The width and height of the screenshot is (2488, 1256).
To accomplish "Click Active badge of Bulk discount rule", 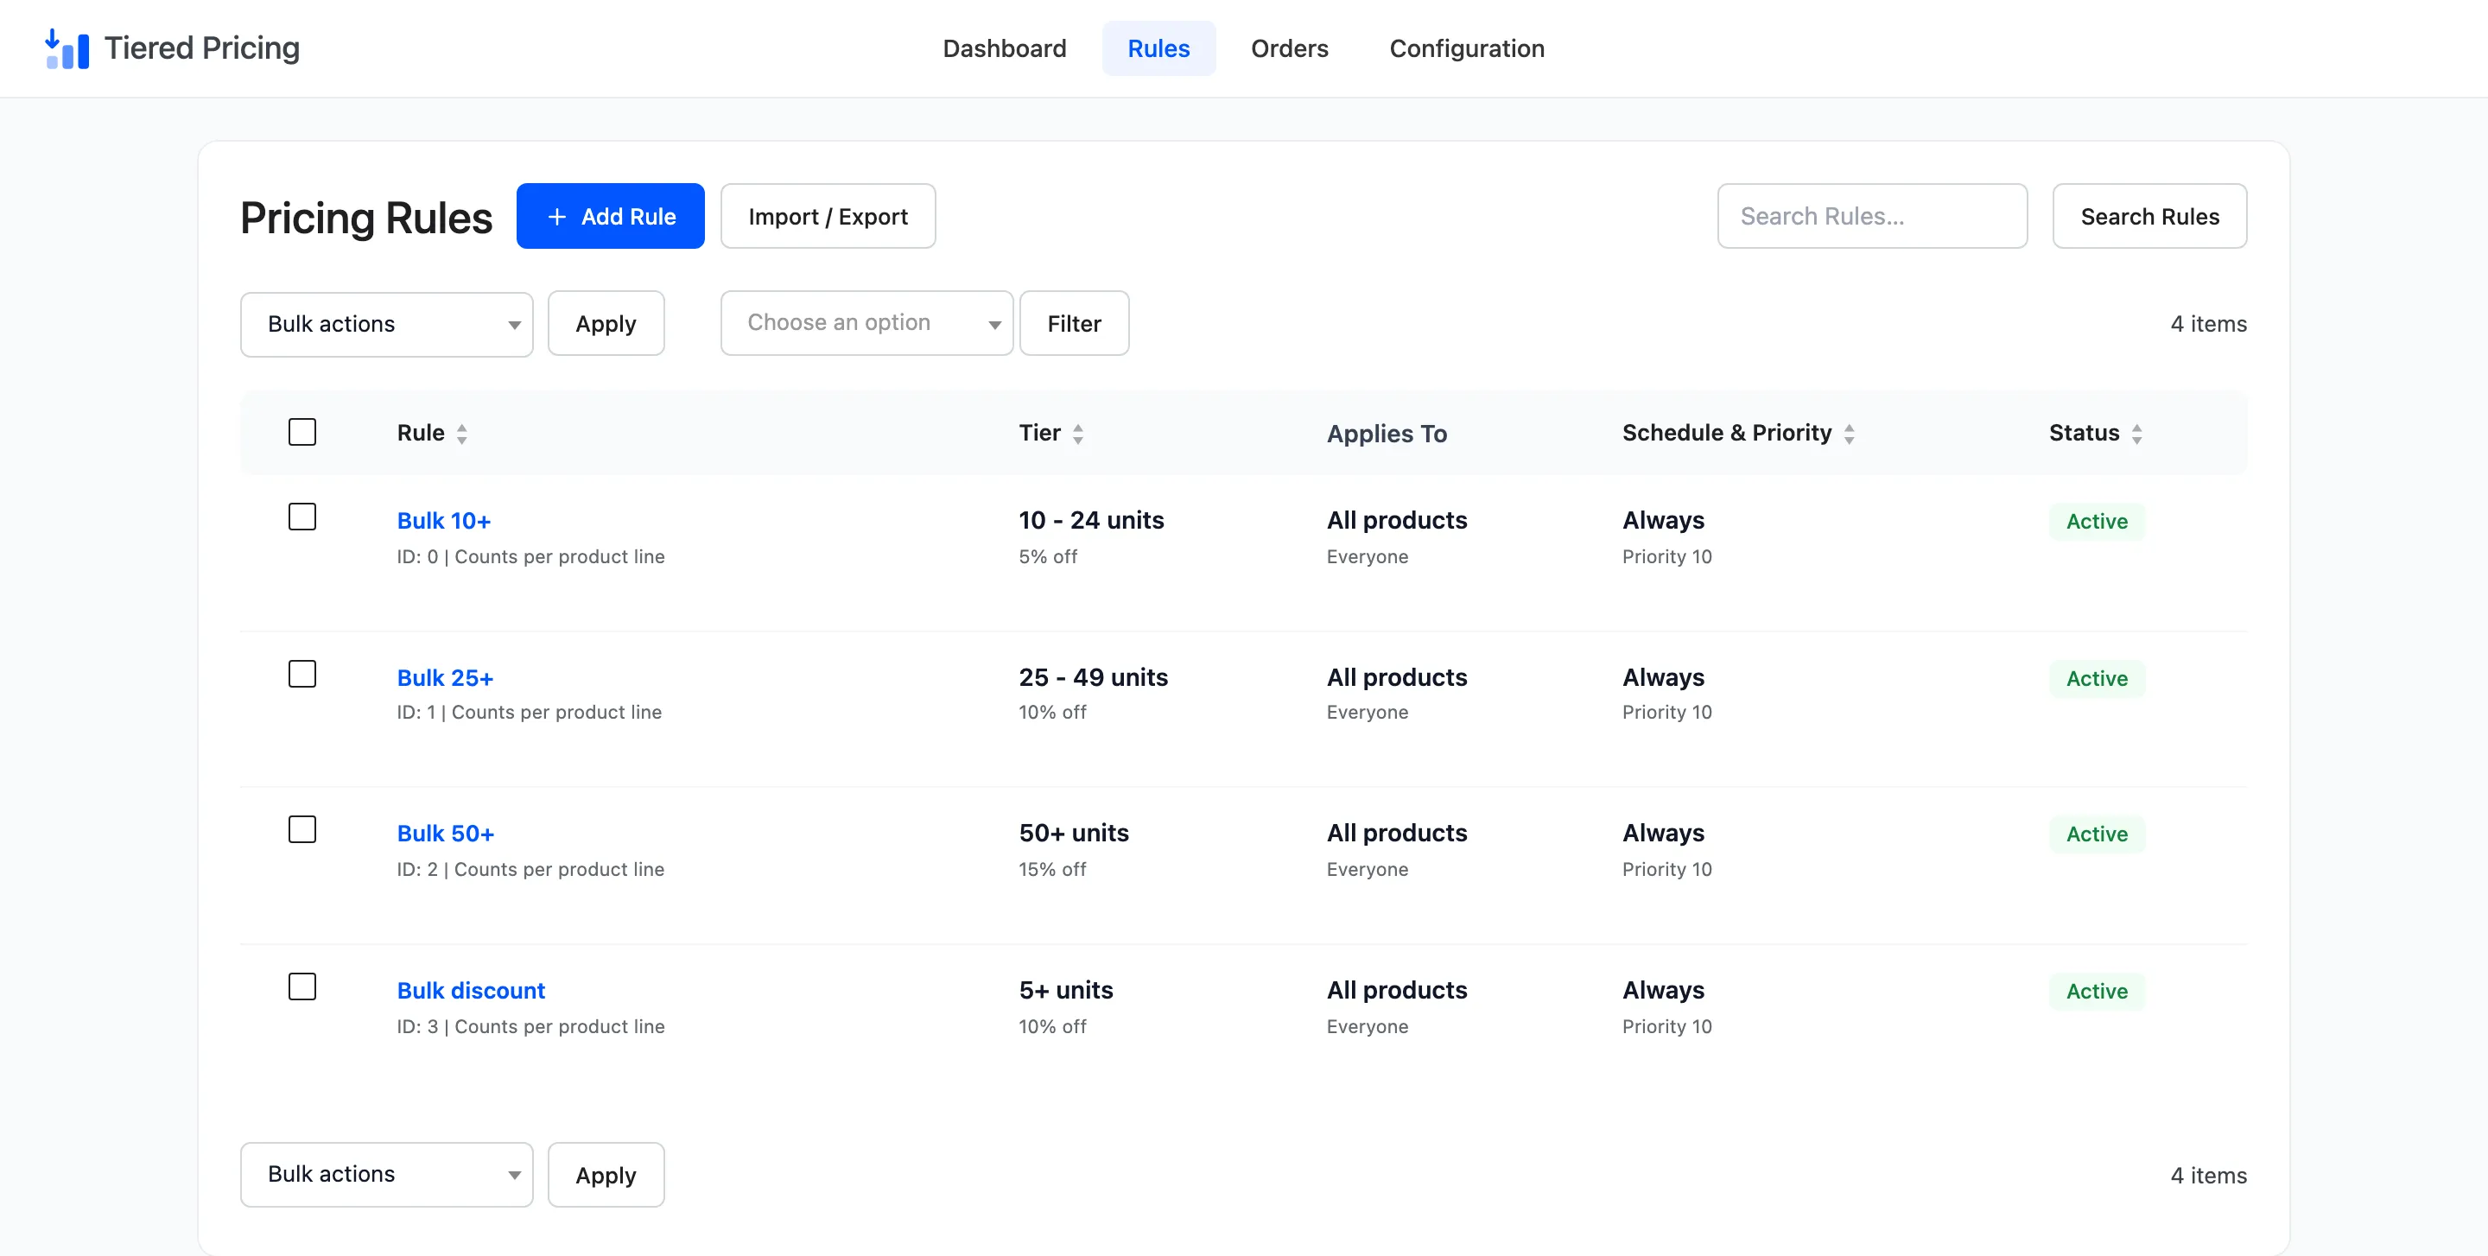I will (2097, 992).
